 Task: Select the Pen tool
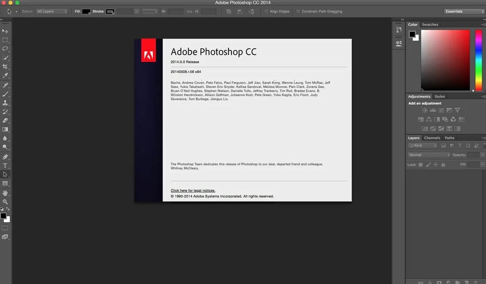click(x=5, y=157)
